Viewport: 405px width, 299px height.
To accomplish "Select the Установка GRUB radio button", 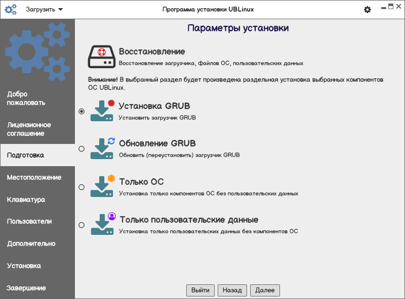I will coord(82,111).
